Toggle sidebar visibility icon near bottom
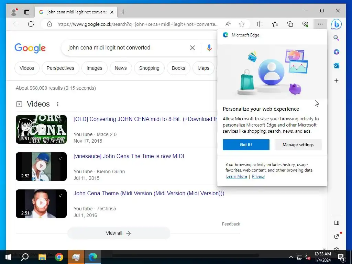 [x=336, y=223]
